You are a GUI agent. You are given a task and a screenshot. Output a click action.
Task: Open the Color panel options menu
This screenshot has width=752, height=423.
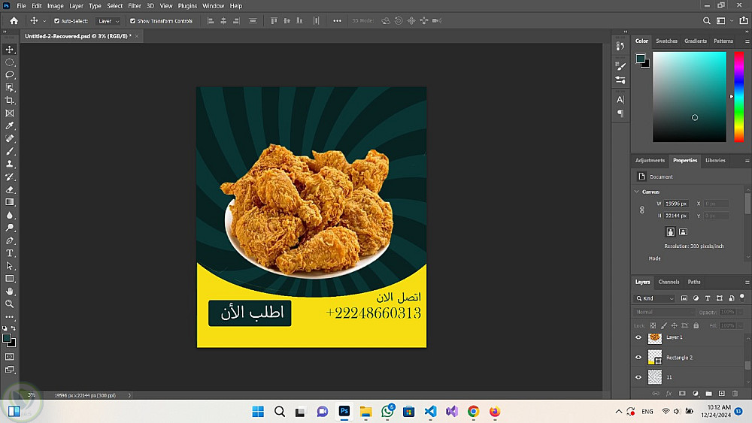click(747, 41)
